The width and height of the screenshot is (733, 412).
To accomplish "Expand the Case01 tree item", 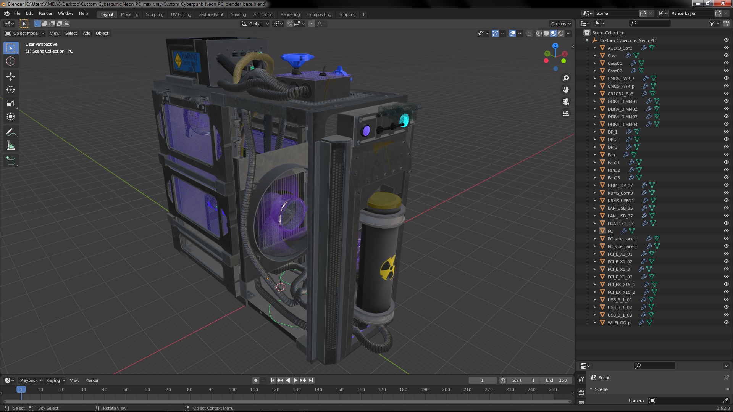I will [x=595, y=63].
